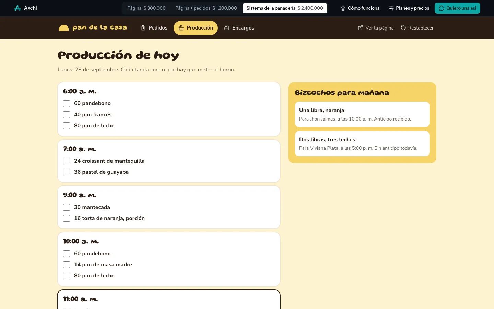The image size is (494, 309).
Task: Click the Restablecer reset arrow icon
Action: [x=403, y=28]
